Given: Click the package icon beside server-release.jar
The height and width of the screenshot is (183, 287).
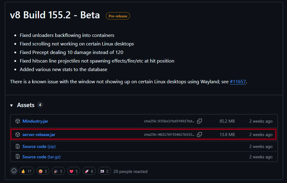Looking at the screenshot, I should 18,135.
